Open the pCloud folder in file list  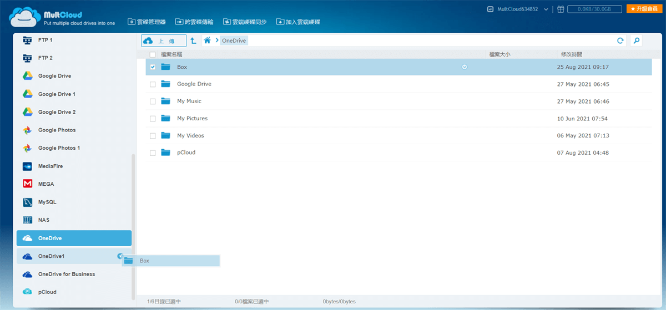point(186,153)
